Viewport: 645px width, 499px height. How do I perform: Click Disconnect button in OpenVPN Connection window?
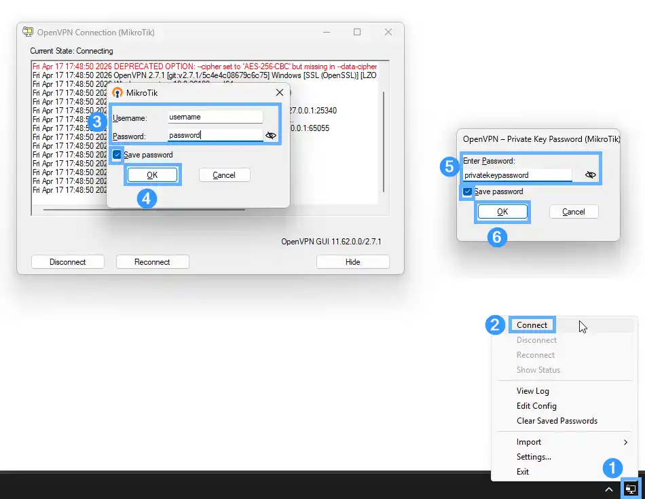coord(67,262)
